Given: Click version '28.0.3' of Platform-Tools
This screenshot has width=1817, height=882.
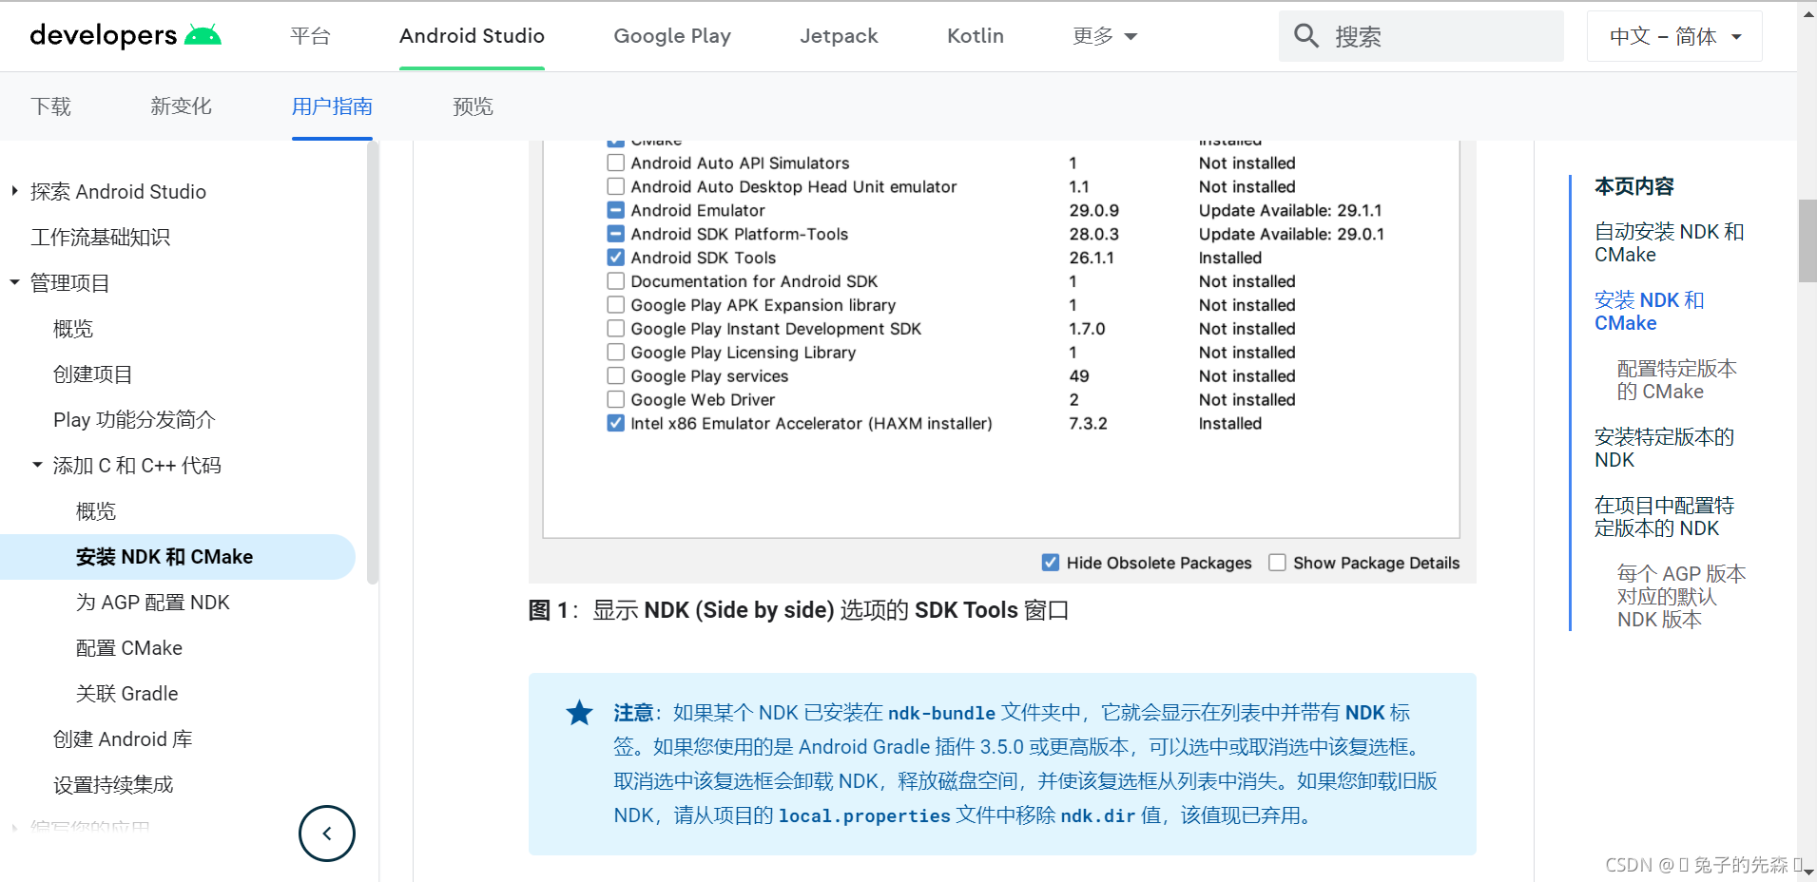Looking at the screenshot, I should pyautogui.click(x=1093, y=234).
